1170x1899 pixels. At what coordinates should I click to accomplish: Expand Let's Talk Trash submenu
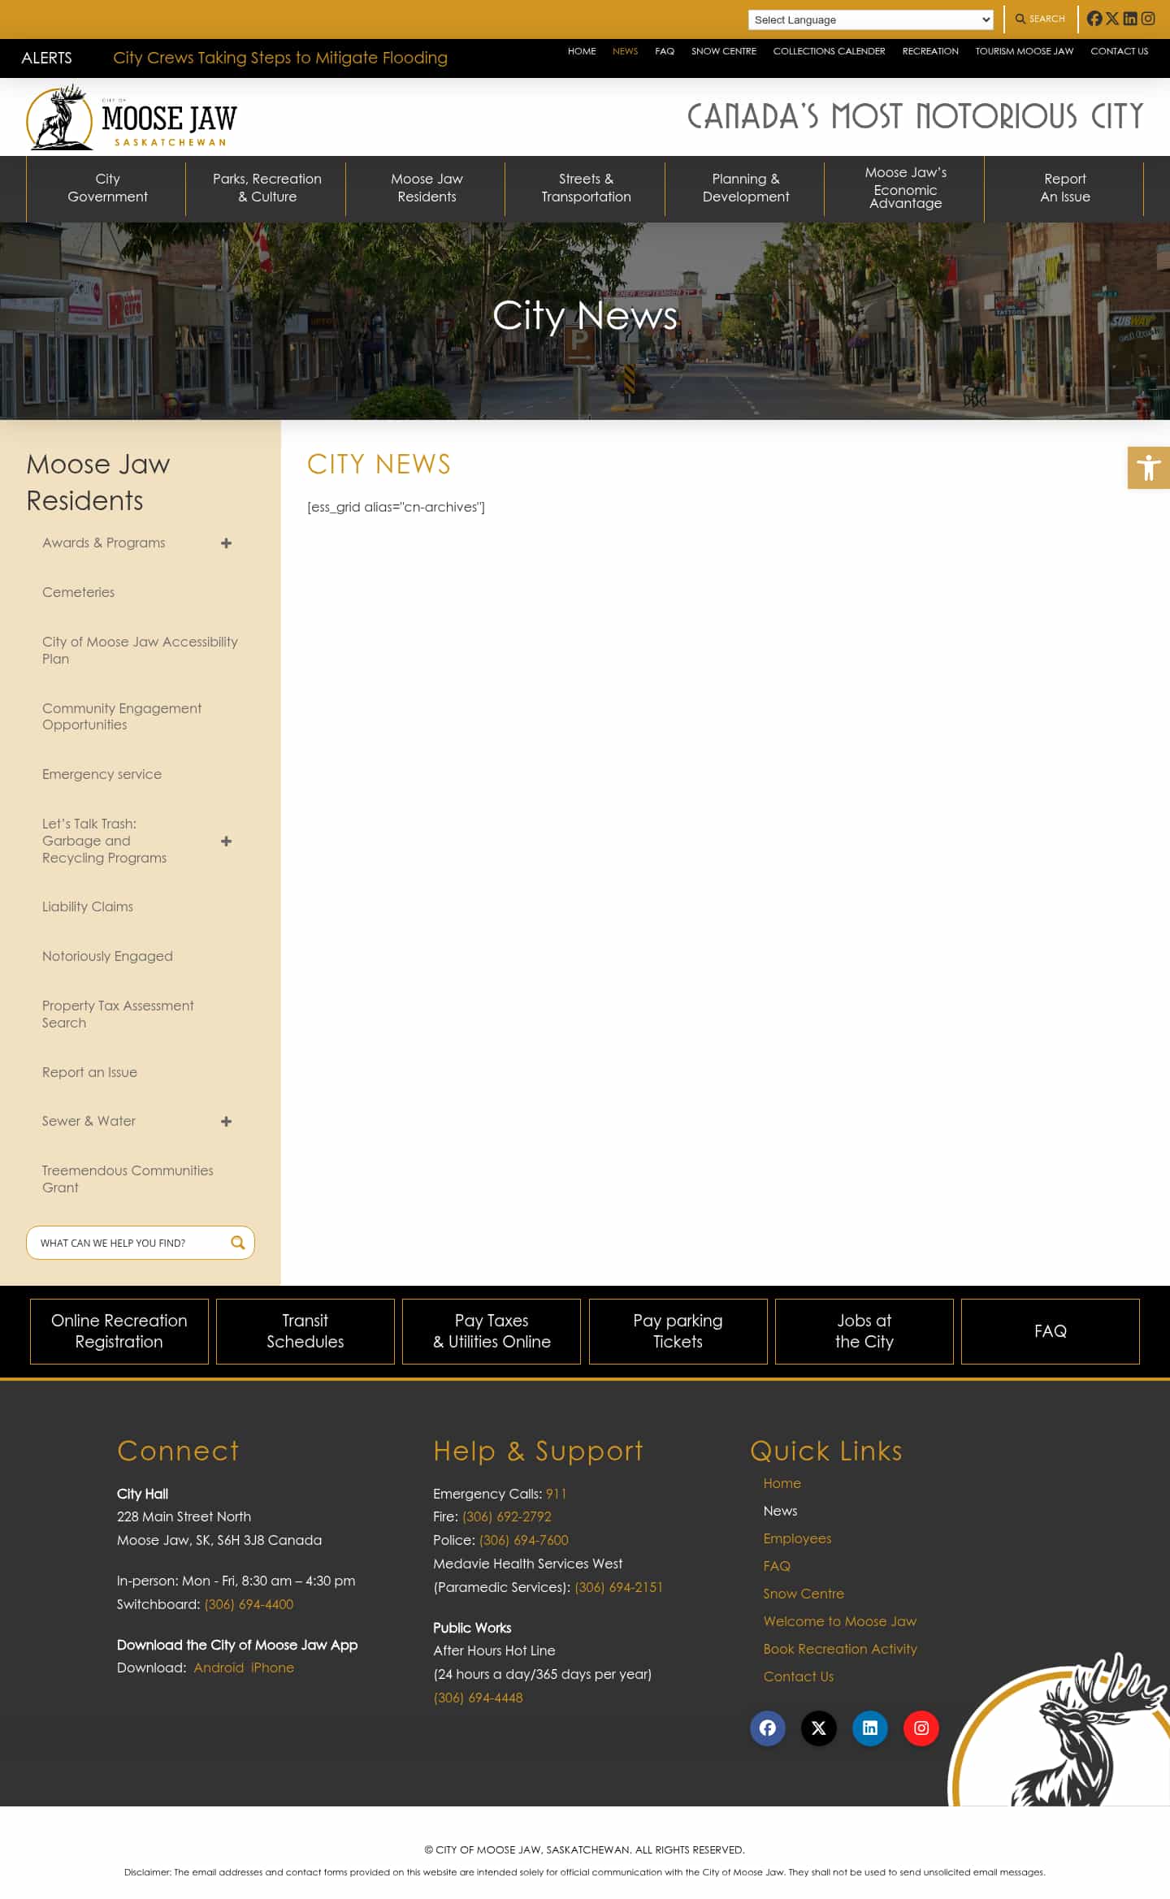pyautogui.click(x=227, y=841)
